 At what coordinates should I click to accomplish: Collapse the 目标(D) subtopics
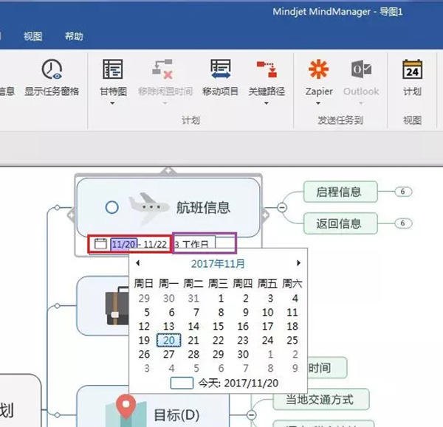[252, 415]
